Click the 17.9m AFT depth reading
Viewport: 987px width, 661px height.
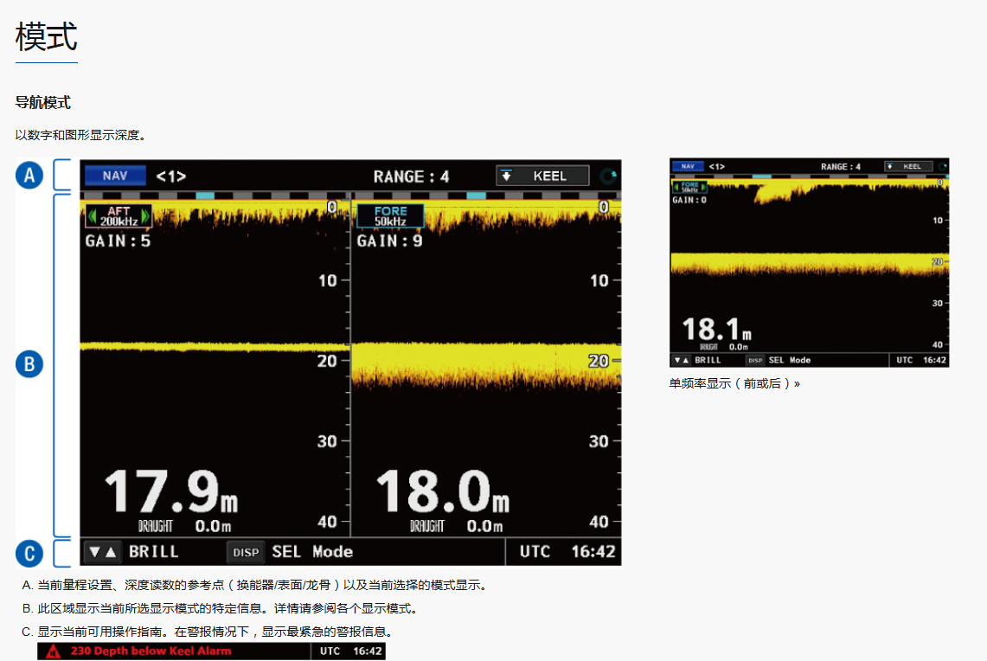click(170, 492)
